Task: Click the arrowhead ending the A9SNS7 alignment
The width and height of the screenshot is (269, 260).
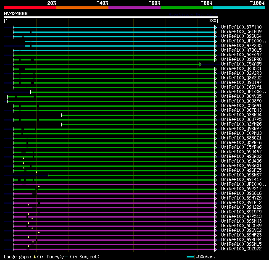Action: tap(216, 175)
